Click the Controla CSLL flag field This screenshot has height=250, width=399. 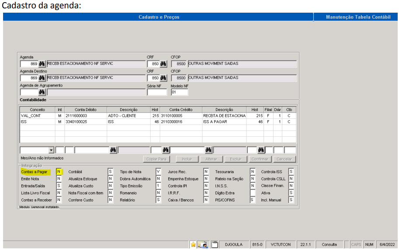click(x=291, y=179)
